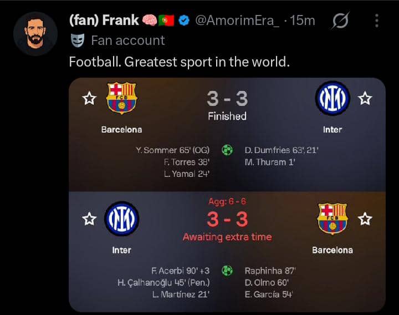Viewport: 399px width, 315px height.
Task: Click the Inter crest in bottom match
Action: [x=122, y=219]
